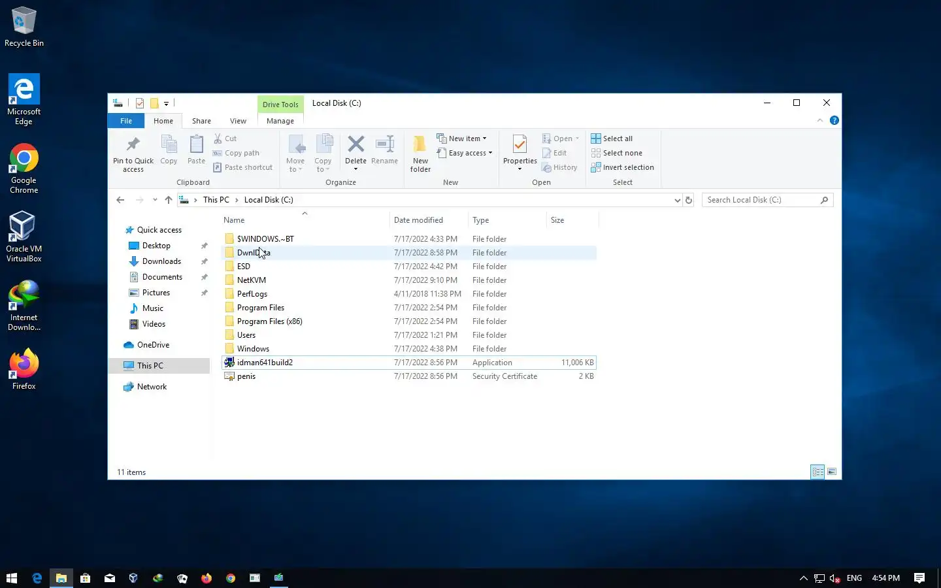Open Firefox from the taskbar

[x=206, y=578]
